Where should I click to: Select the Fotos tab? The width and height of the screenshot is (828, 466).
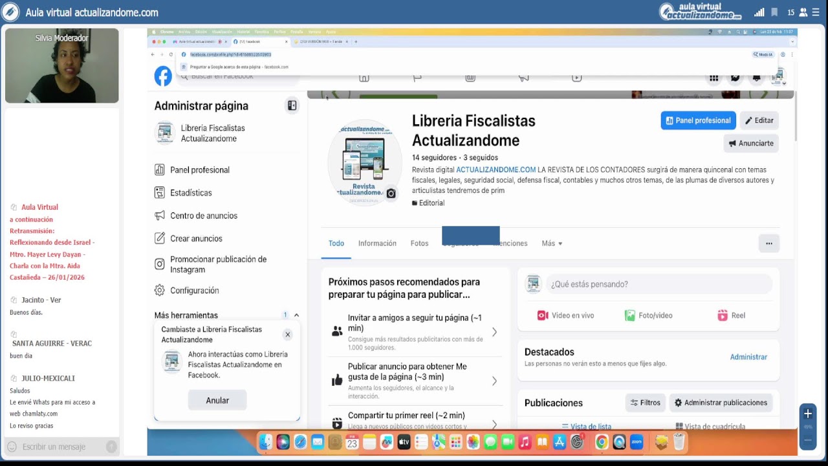[x=419, y=243]
